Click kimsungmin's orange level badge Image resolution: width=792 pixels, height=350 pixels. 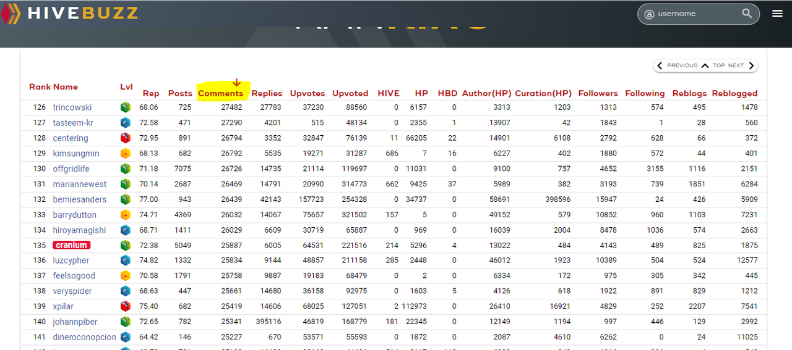[126, 153]
